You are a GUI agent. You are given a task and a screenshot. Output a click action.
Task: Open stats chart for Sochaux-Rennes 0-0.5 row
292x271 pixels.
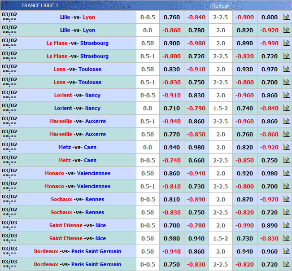pyautogui.click(x=286, y=200)
